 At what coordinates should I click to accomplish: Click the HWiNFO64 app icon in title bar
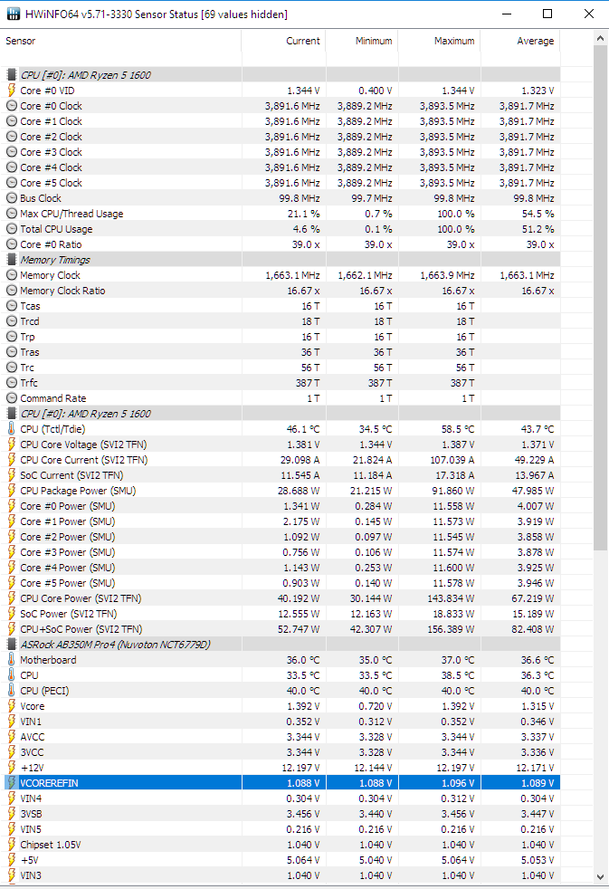(x=14, y=14)
